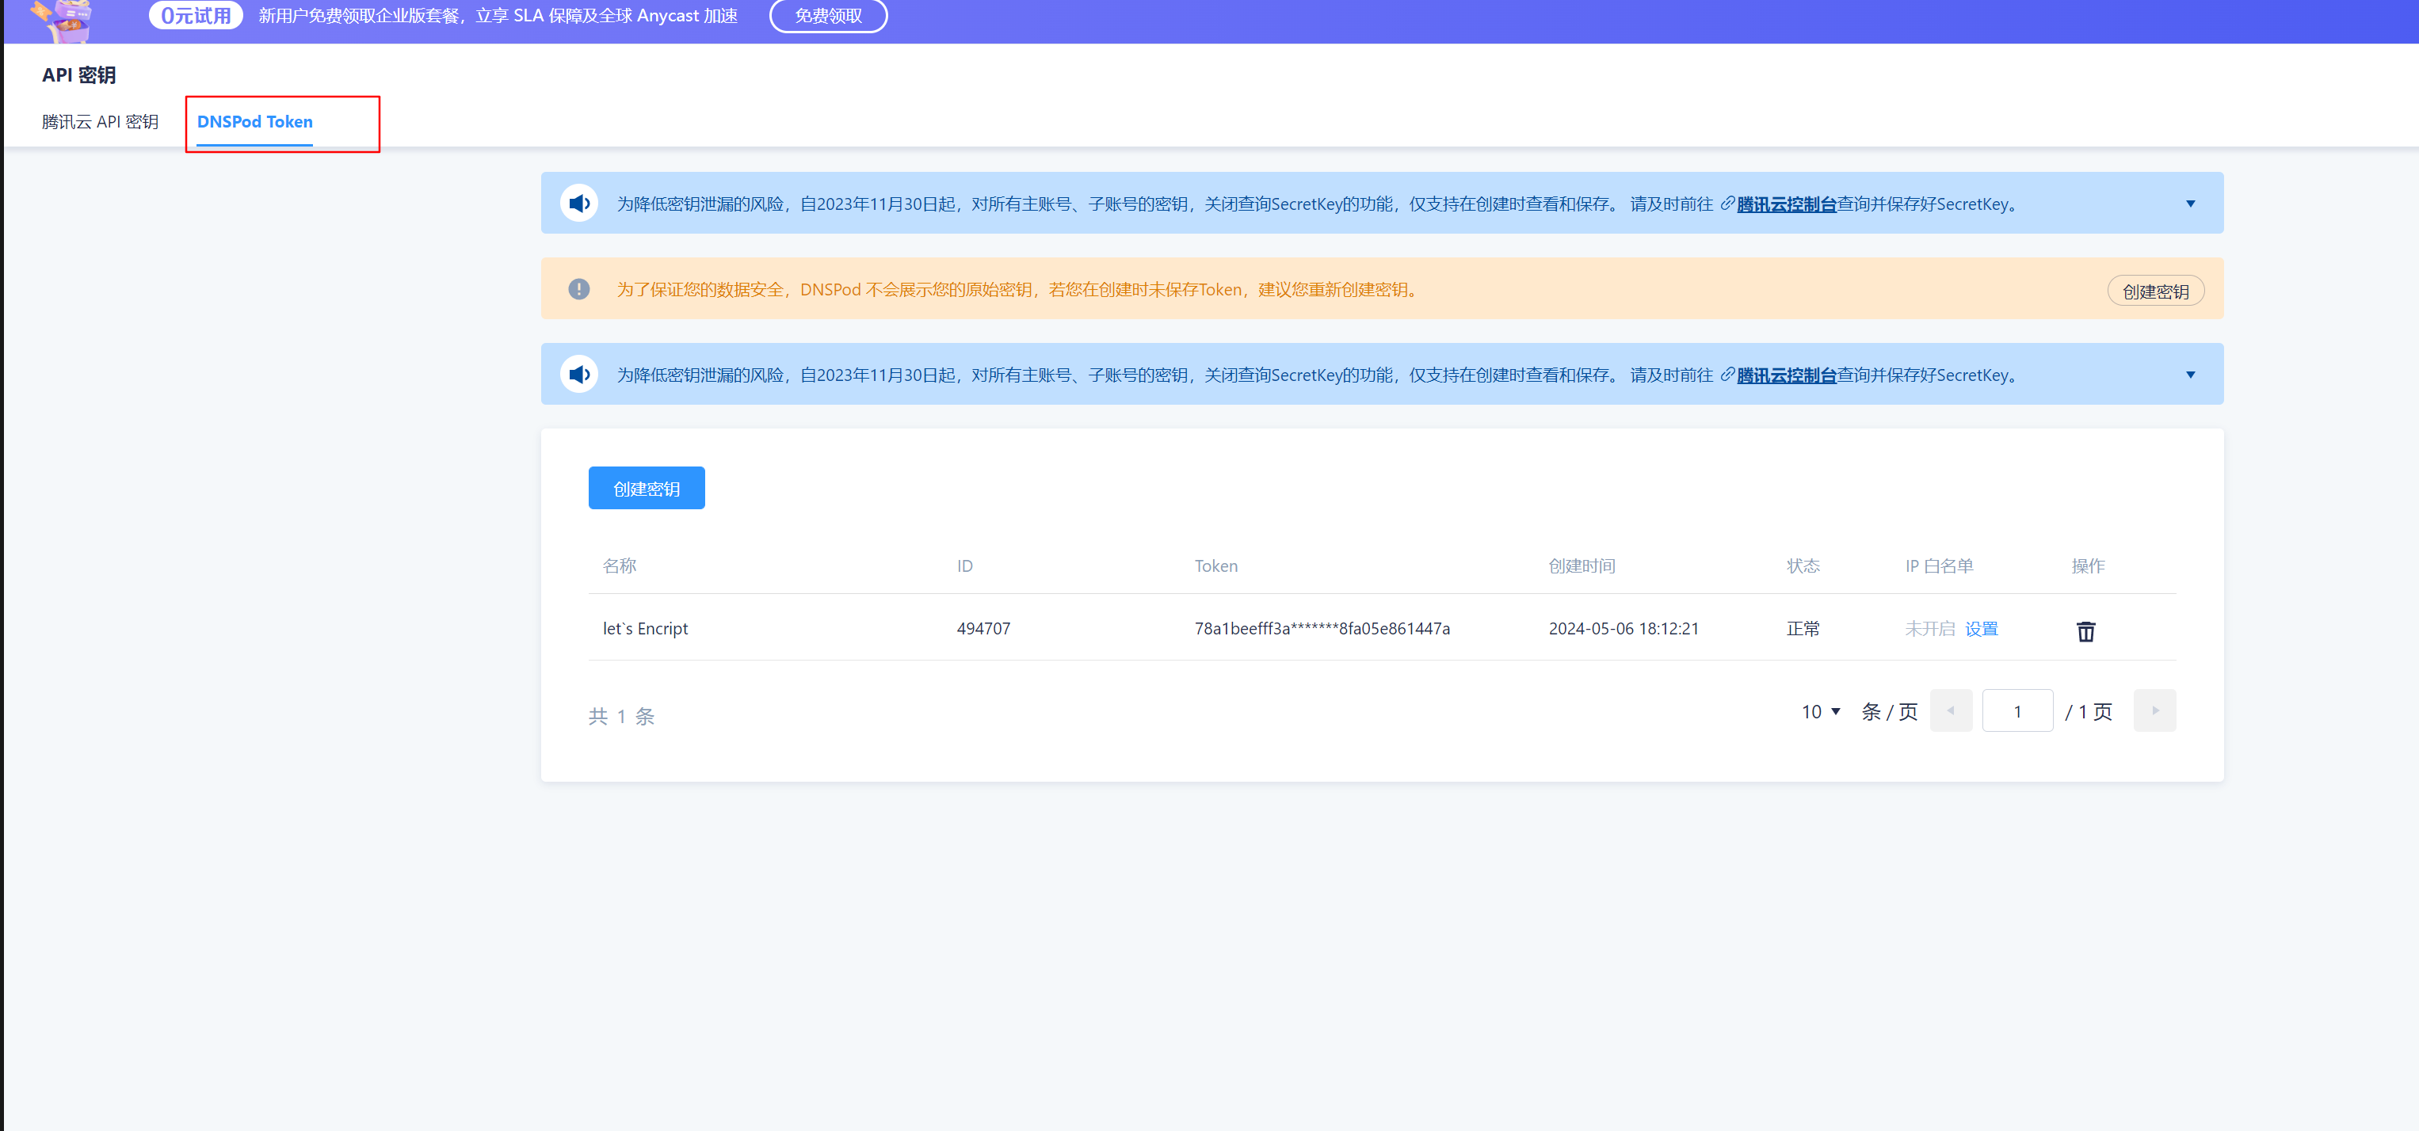Click 创建密钥 in the orange warning bar
Image resolution: width=2419 pixels, height=1131 pixels.
[2155, 291]
